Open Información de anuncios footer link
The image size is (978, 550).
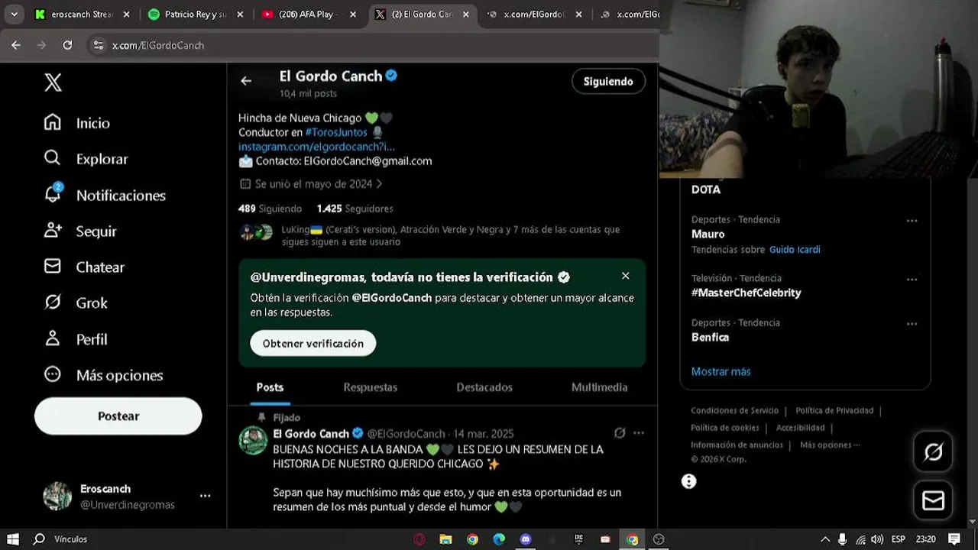click(x=737, y=445)
